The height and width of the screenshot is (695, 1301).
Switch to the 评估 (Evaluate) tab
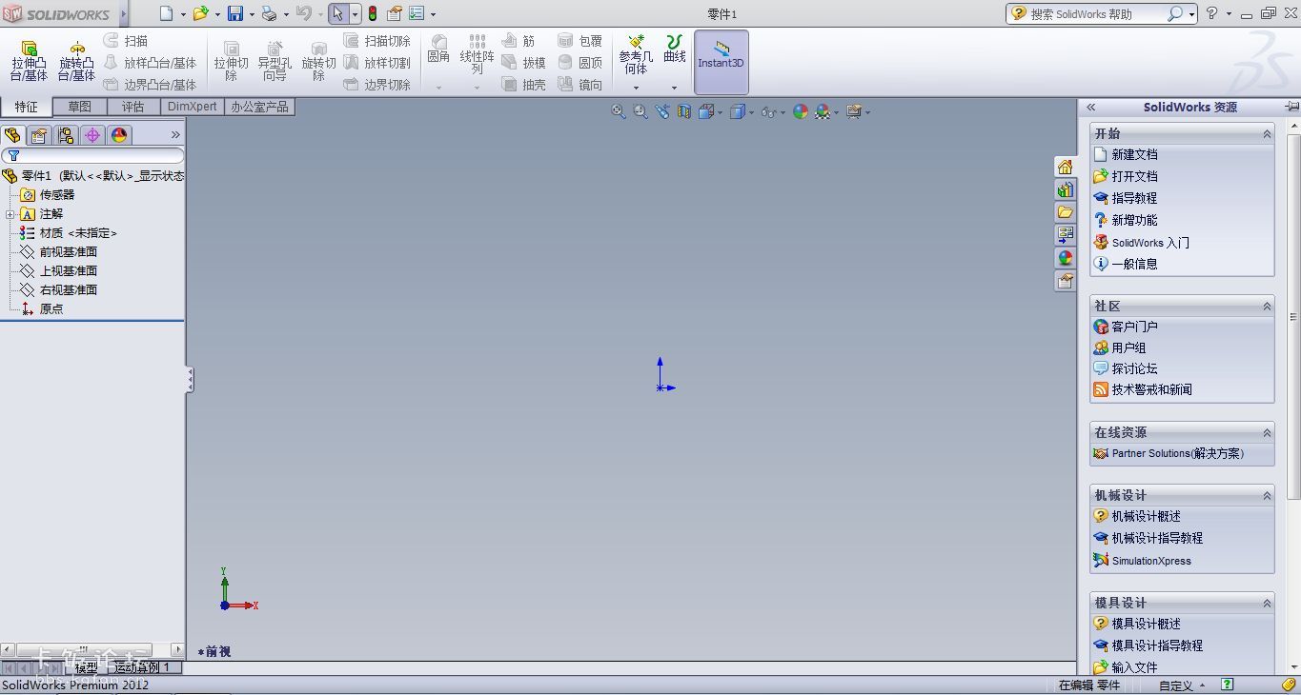coord(133,107)
